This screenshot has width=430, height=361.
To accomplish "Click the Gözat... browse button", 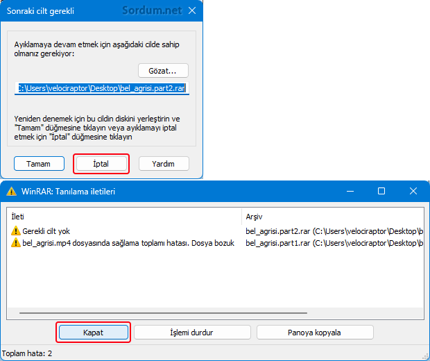I will (163, 71).
